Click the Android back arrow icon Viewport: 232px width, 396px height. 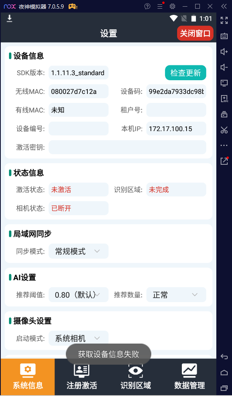(224, 356)
